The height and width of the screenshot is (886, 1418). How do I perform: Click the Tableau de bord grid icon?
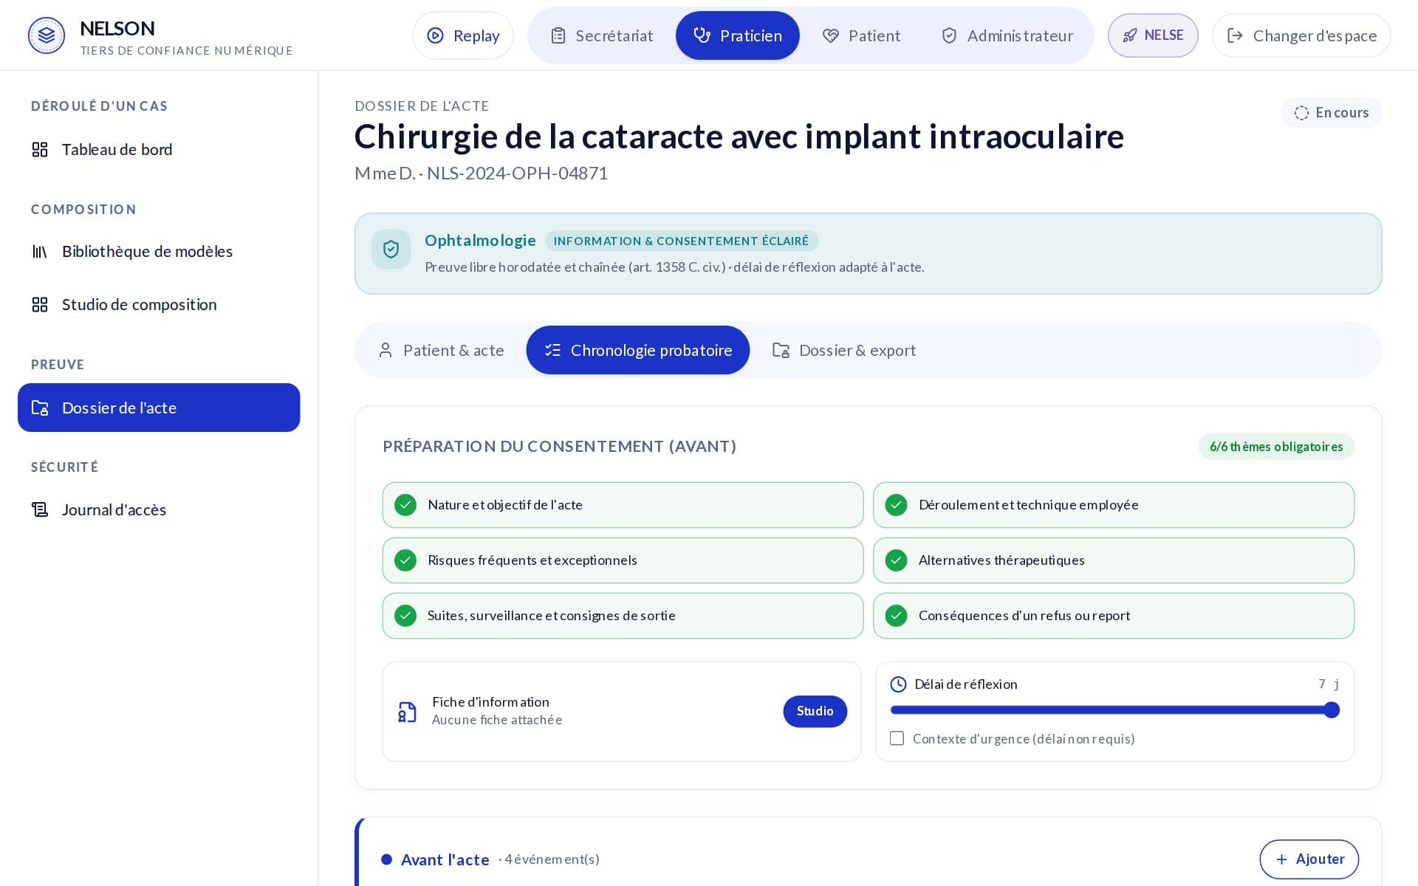40,150
